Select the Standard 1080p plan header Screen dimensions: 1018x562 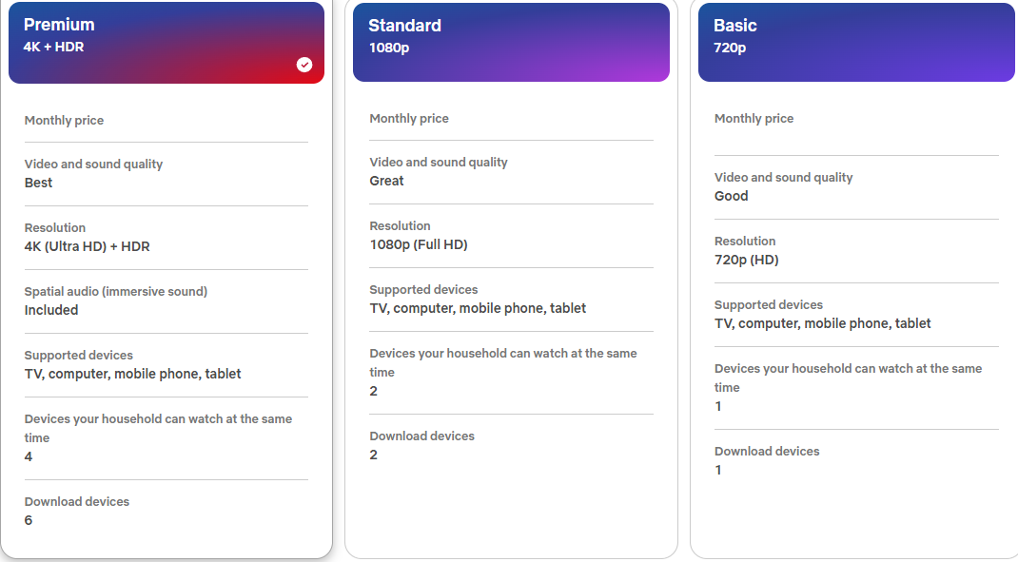coord(511,42)
